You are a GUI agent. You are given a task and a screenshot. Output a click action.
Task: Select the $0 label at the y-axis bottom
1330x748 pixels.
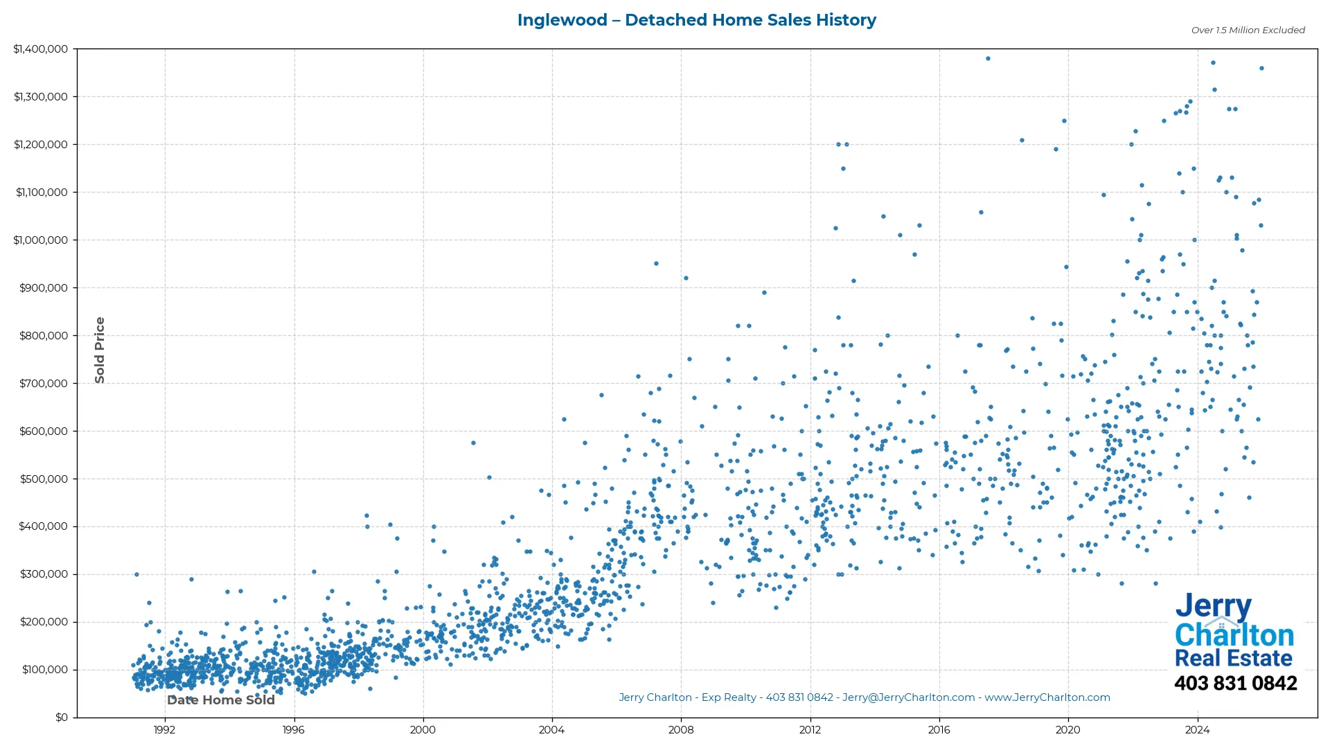click(61, 717)
